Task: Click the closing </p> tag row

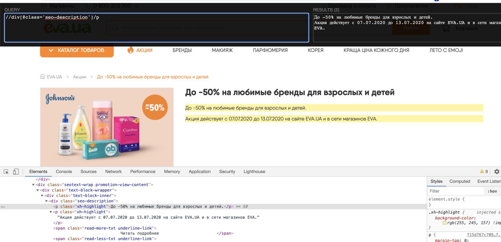Action: [x=58, y=222]
